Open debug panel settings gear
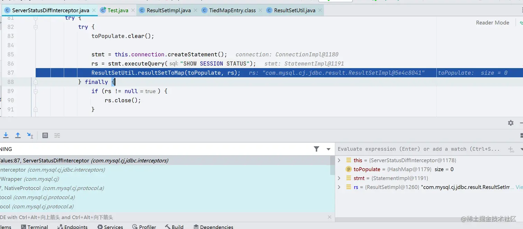Image resolution: width=523 pixels, height=229 pixels. tap(511, 123)
